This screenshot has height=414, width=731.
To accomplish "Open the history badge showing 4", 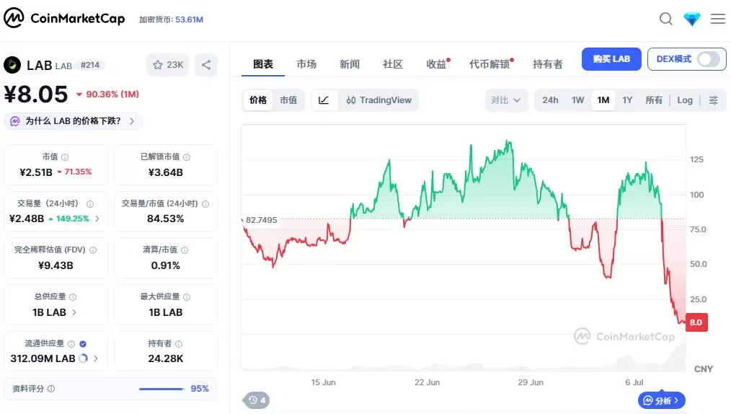I will click(257, 400).
